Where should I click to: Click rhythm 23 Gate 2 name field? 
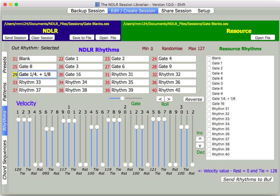(x=130, y=59)
